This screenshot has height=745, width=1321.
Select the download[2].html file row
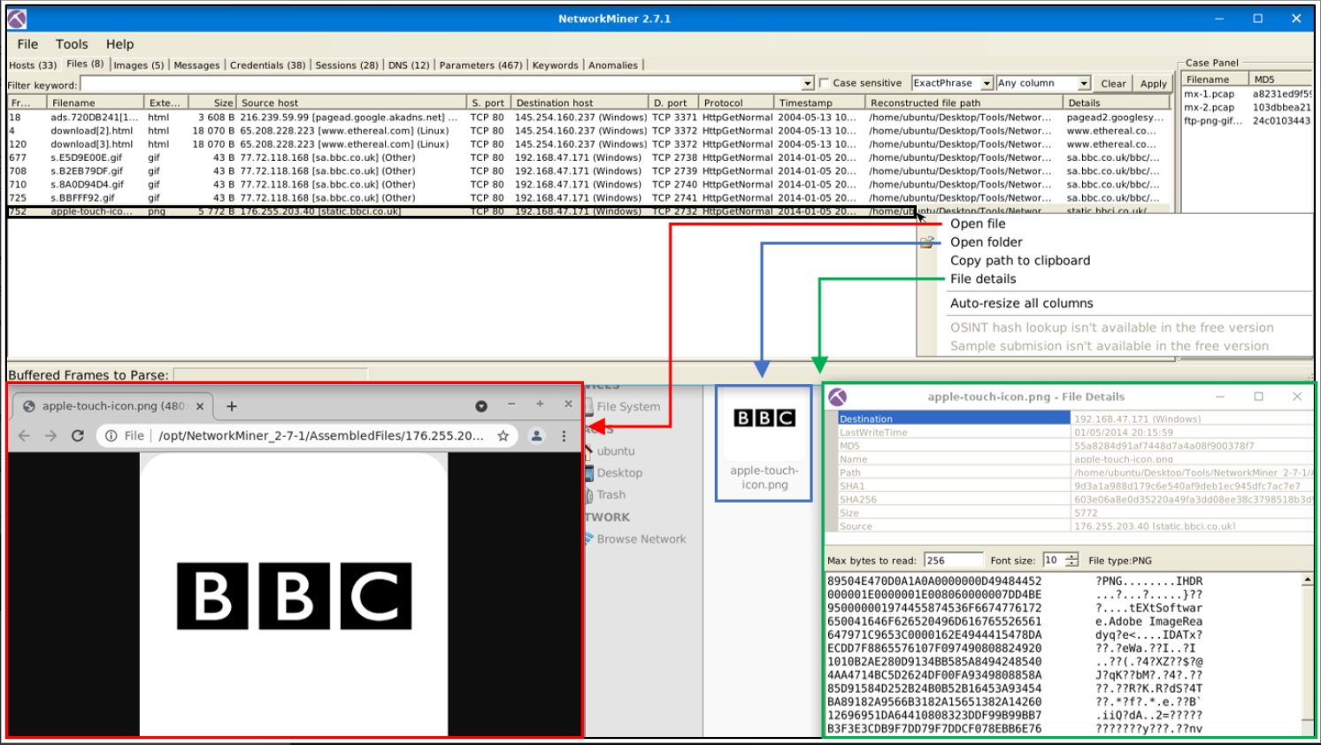pos(588,131)
